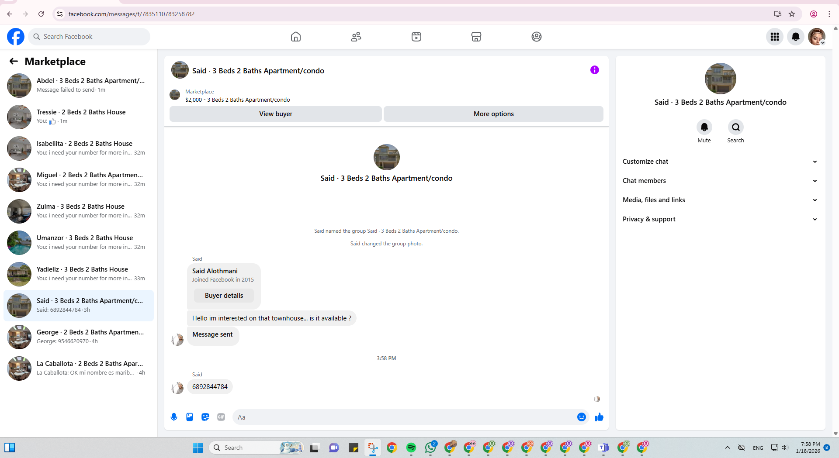Reload the browser page
Screen dimensions: 839x458
click(41, 14)
